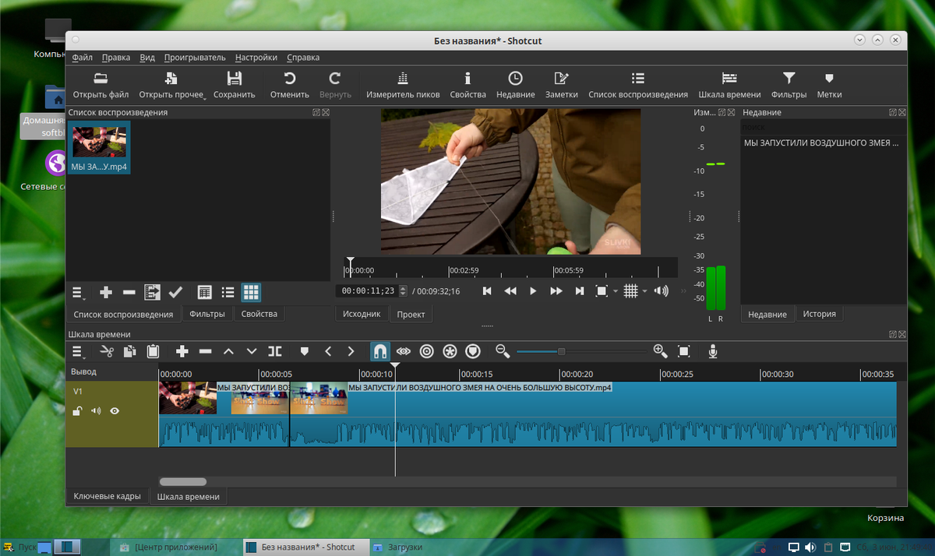Click the scissors cut icon in timeline toolbar
Image resolution: width=935 pixels, height=556 pixels.
click(107, 351)
